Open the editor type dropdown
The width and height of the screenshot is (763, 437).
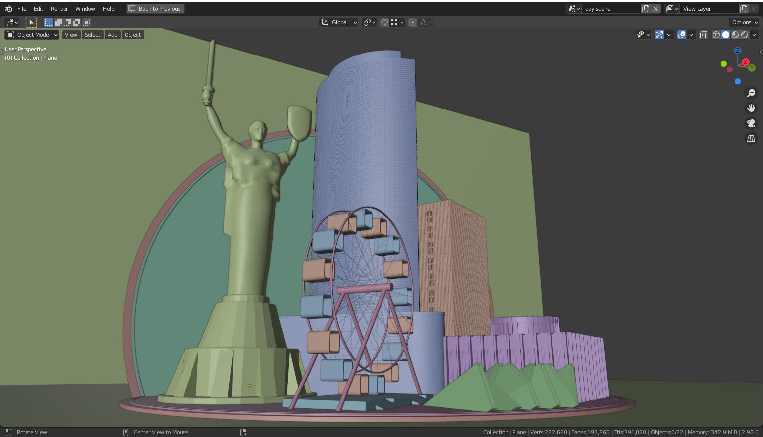coord(12,22)
